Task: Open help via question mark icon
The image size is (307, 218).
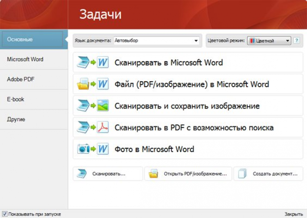Action: (297, 41)
